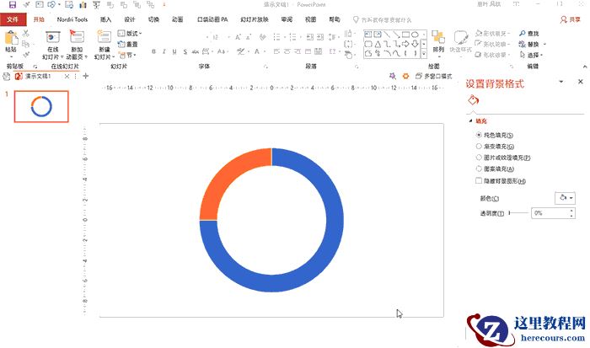Click the Copy icon in the clipboard group

click(25, 44)
